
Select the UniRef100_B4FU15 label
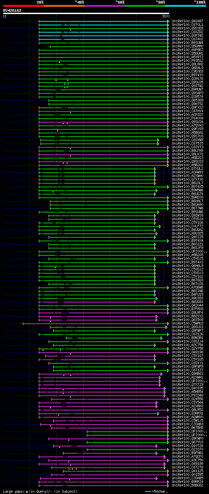click(x=187, y=294)
